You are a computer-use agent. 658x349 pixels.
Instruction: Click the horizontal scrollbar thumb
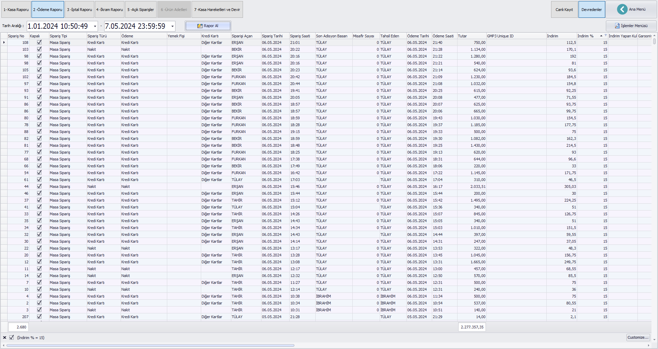pyautogui.click(x=150, y=346)
